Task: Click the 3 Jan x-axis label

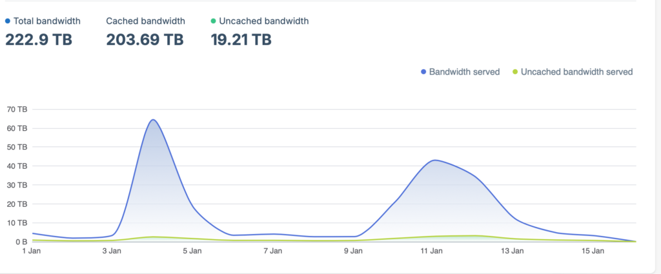Action: pos(112,250)
